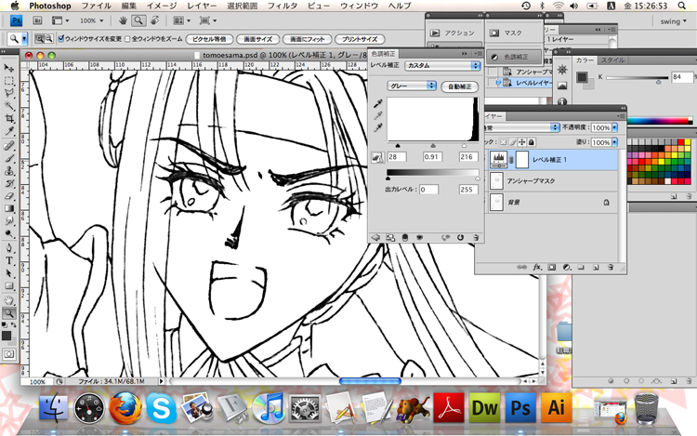Pick the white point eyedropper in Levels
The image size is (697, 436).
[x=378, y=128]
